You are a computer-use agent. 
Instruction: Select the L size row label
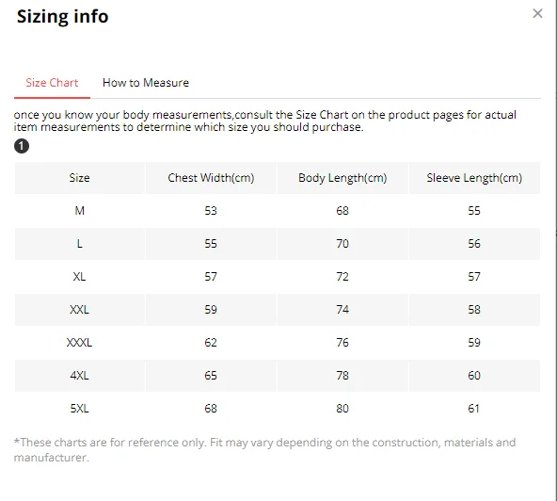(80, 244)
